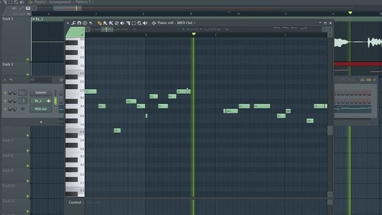Click the E4 piano key
The height and width of the screenshot is (215, 382).
pos(75,132)
